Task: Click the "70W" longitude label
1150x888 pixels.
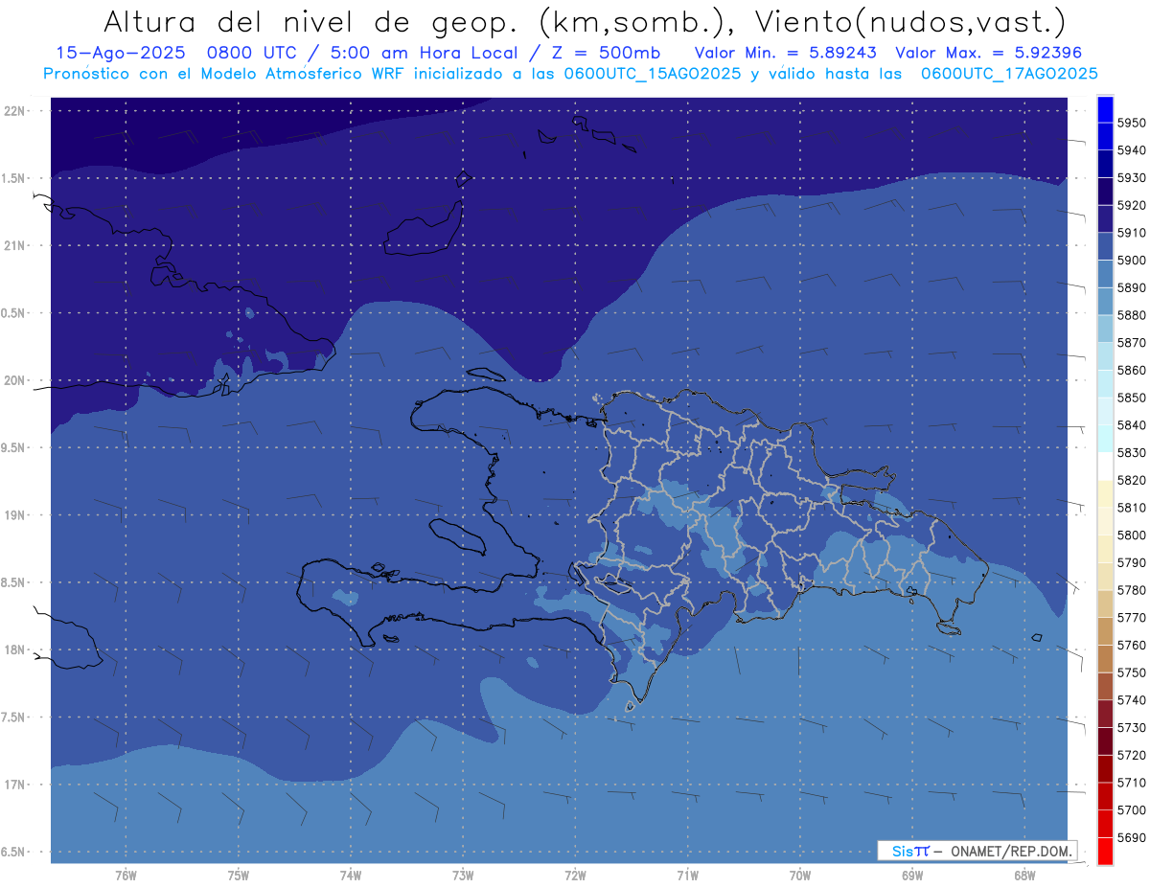Action: pyautogui.click(x=799, y=876)
